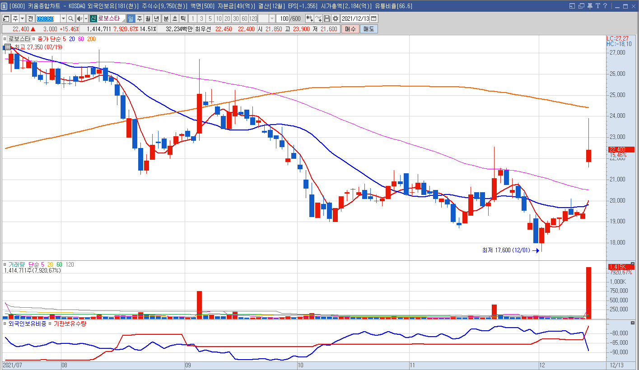Open the side panel icon at toolbar start
The image size is (639, 370).
(6, 18)
